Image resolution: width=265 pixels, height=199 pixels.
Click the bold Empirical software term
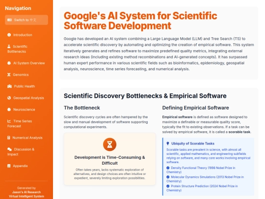coord(177,117)
